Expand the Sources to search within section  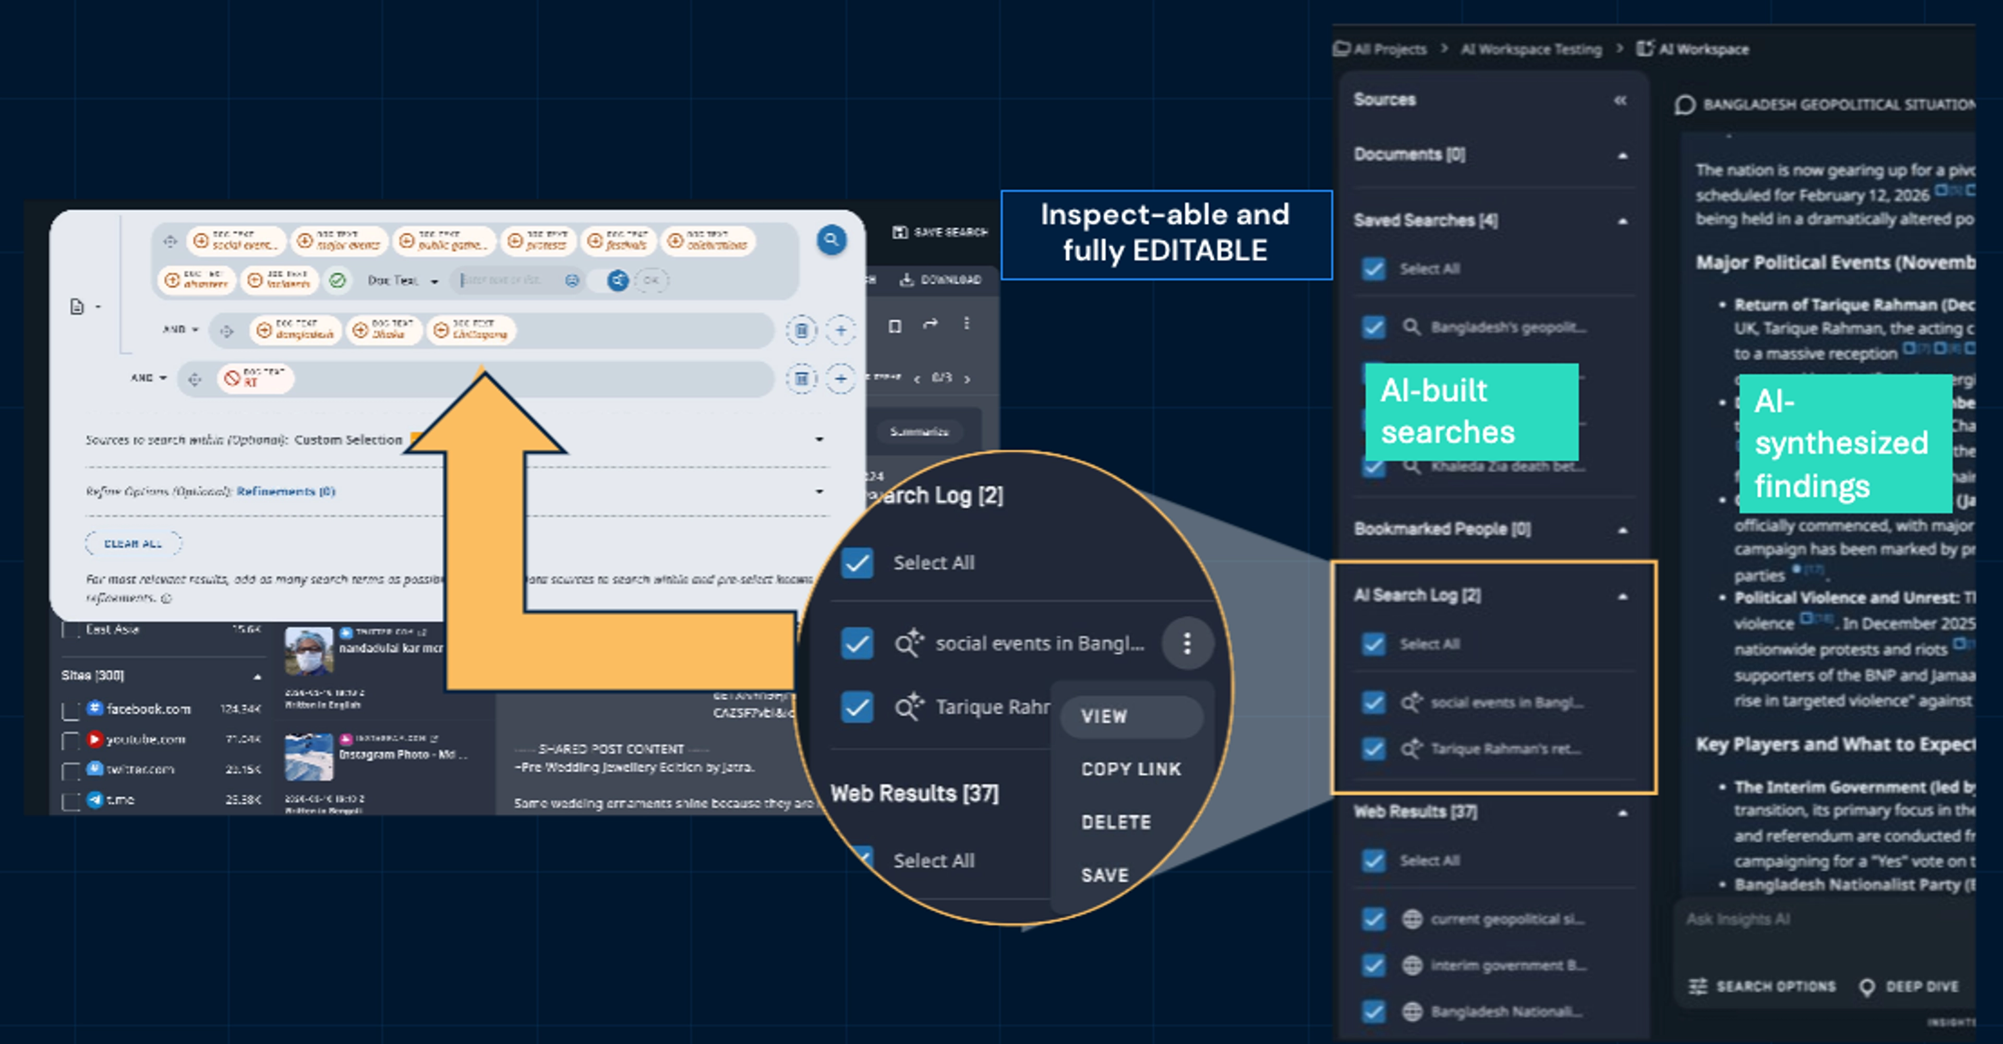(x=819, y=439)
